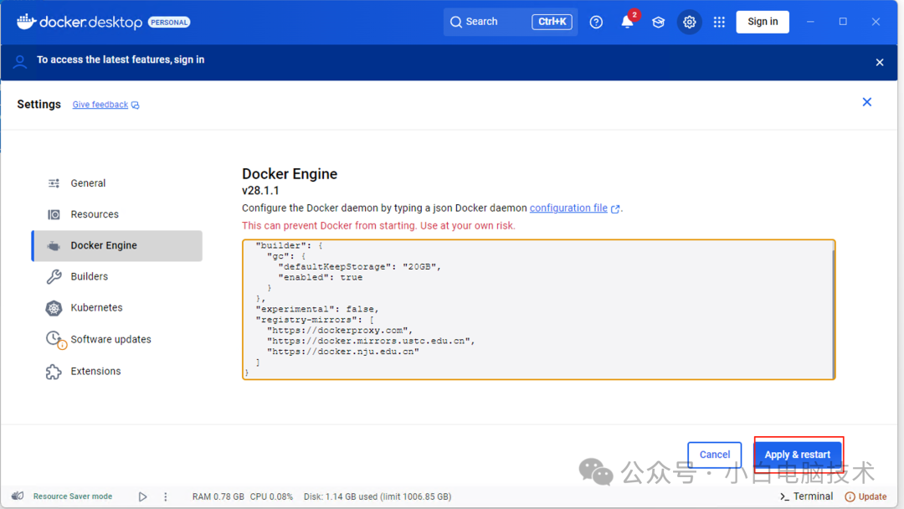Open notifications bell icon
This screenshot has height=509, width=904.
pyautogui.click(x=627, y=22)
